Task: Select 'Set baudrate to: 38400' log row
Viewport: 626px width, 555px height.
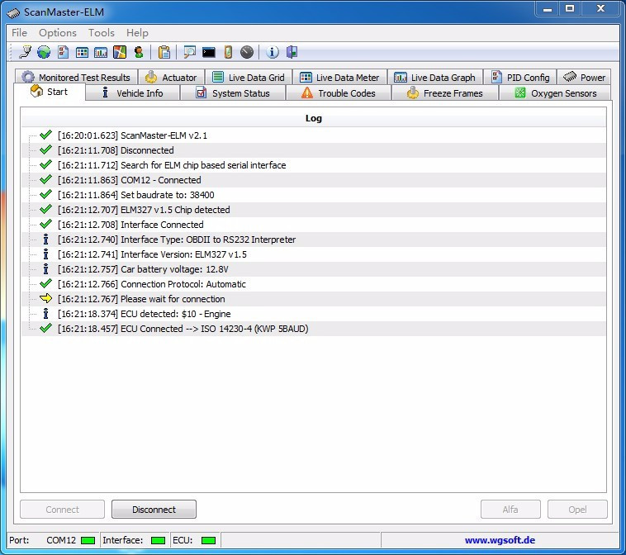Action: (313, 195)
